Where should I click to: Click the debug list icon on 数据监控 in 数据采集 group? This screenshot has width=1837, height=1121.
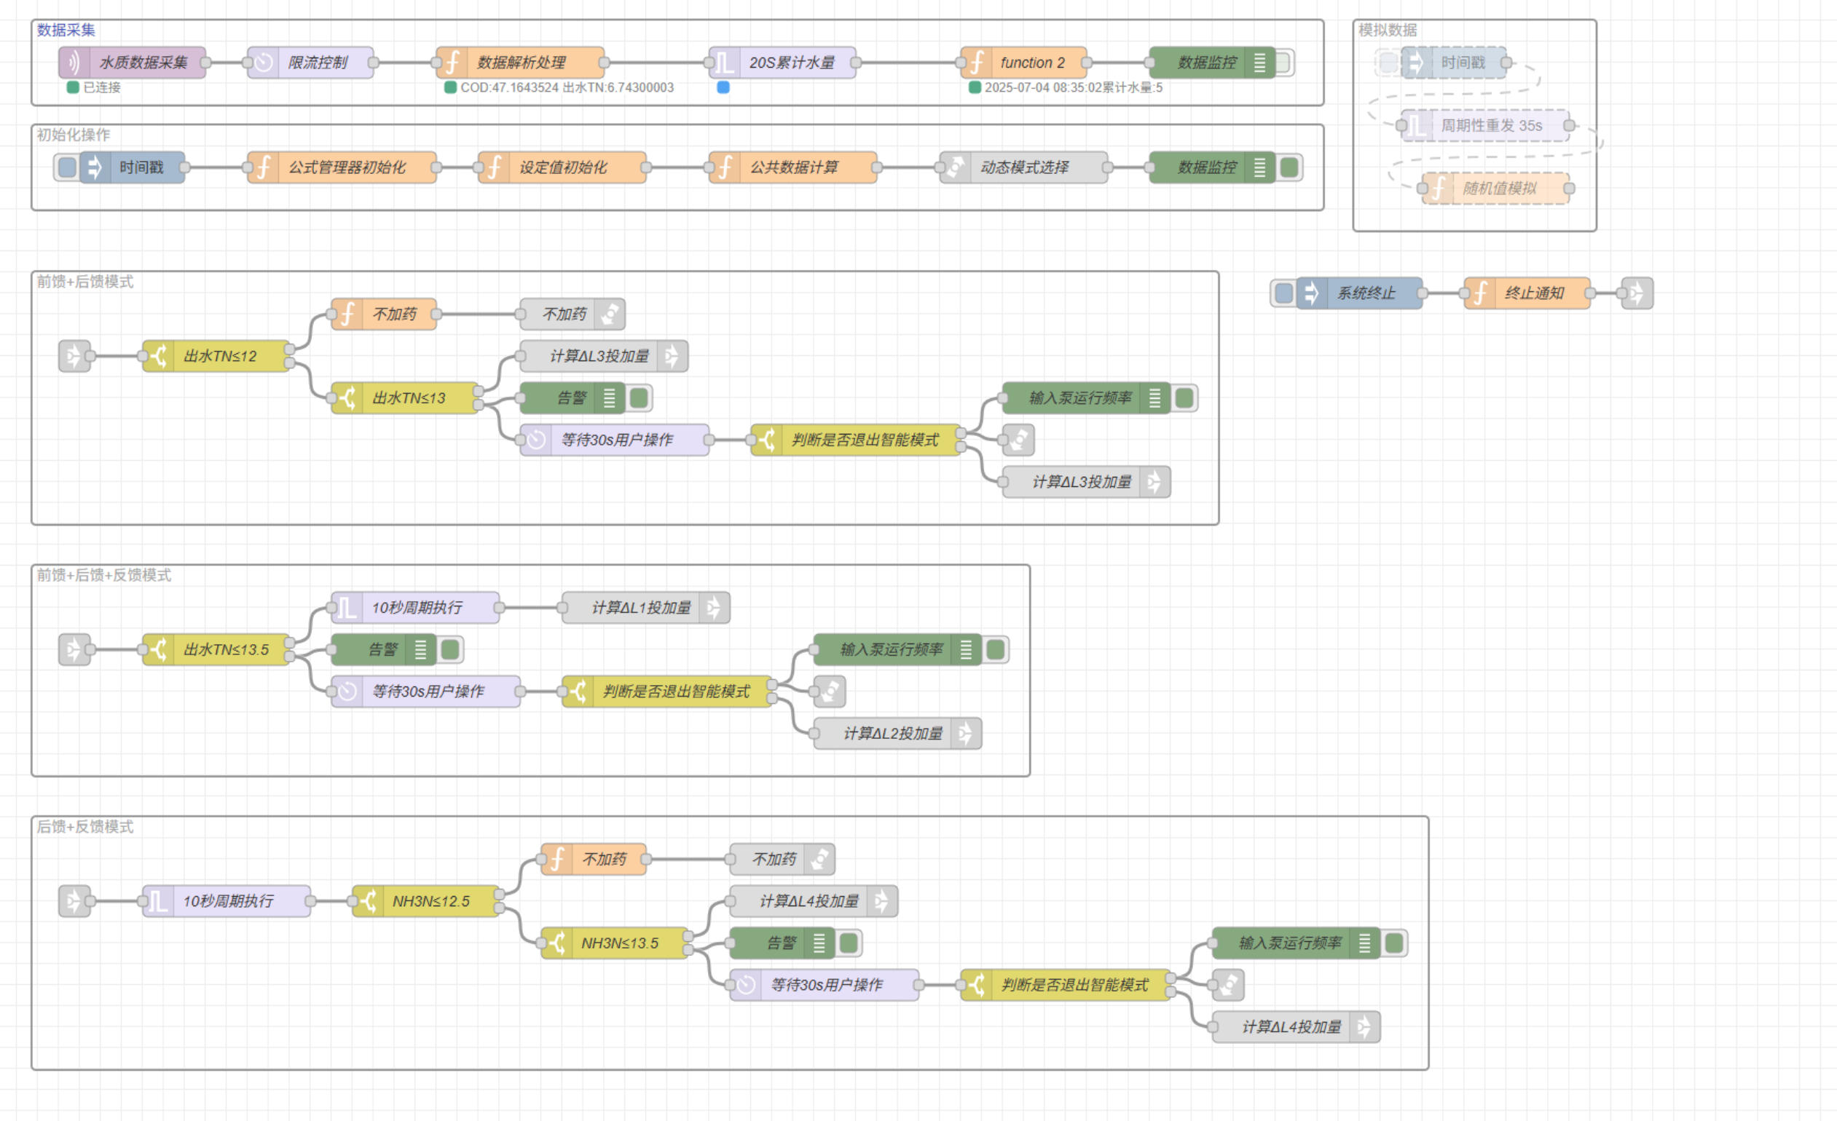coord(1259,63)
